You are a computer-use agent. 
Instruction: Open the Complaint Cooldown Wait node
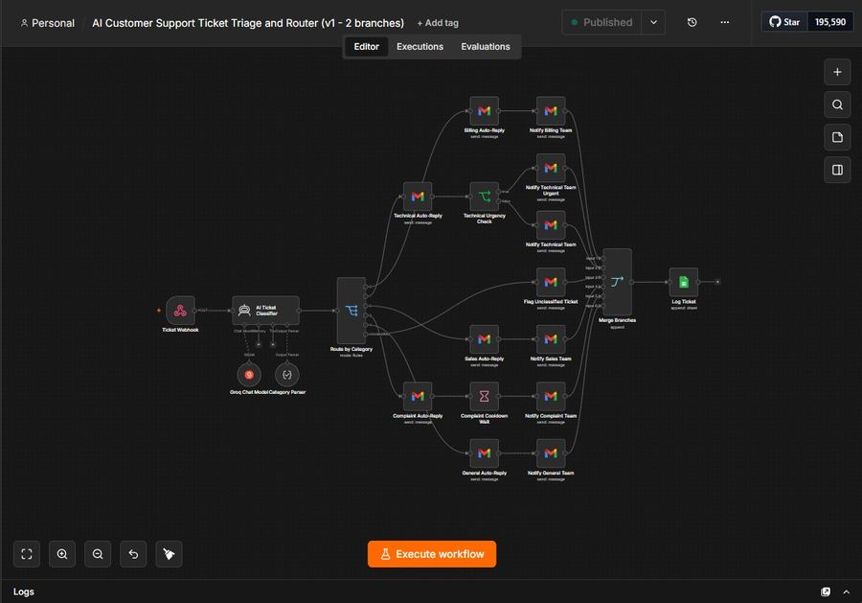pos(485,396)
